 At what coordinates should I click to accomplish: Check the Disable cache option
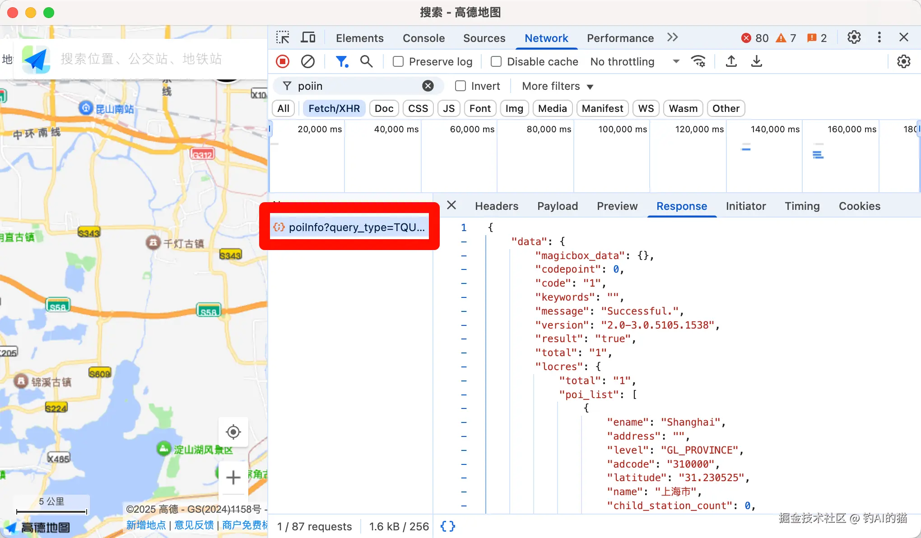click(496, 61)
